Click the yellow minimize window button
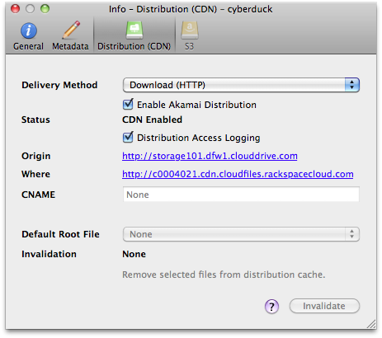The width and height of the screenshot is (382, 338). 30,9
